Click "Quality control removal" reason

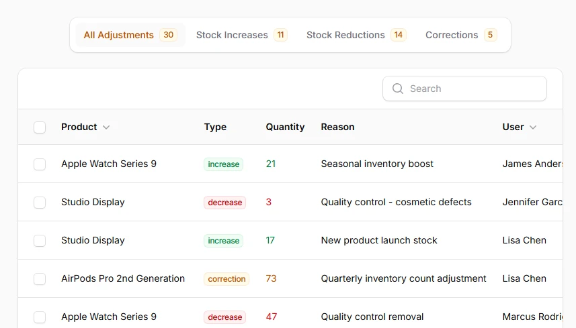tap(372, 317)
